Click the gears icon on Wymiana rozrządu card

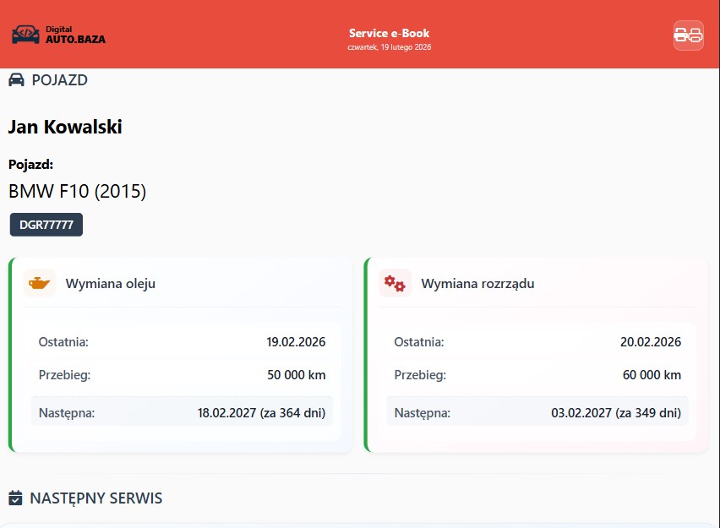[x=394, y=283]
